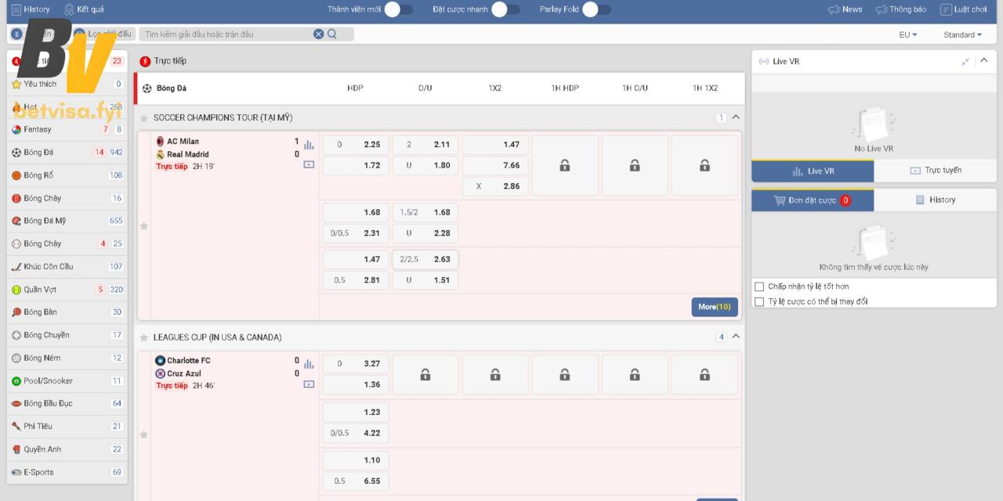
Task: Click the search magnifier icon
Action: [x=332, y=34]
